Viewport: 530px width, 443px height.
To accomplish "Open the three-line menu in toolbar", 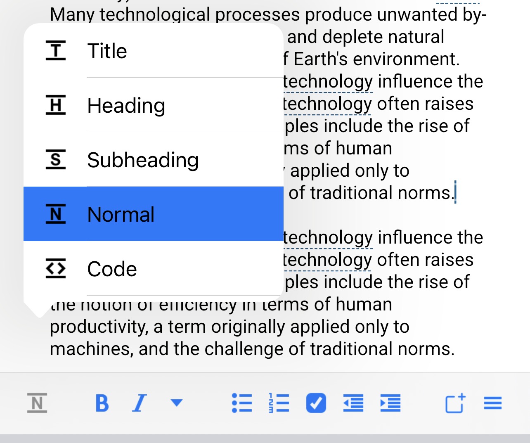I will click(x=493, y=403).
